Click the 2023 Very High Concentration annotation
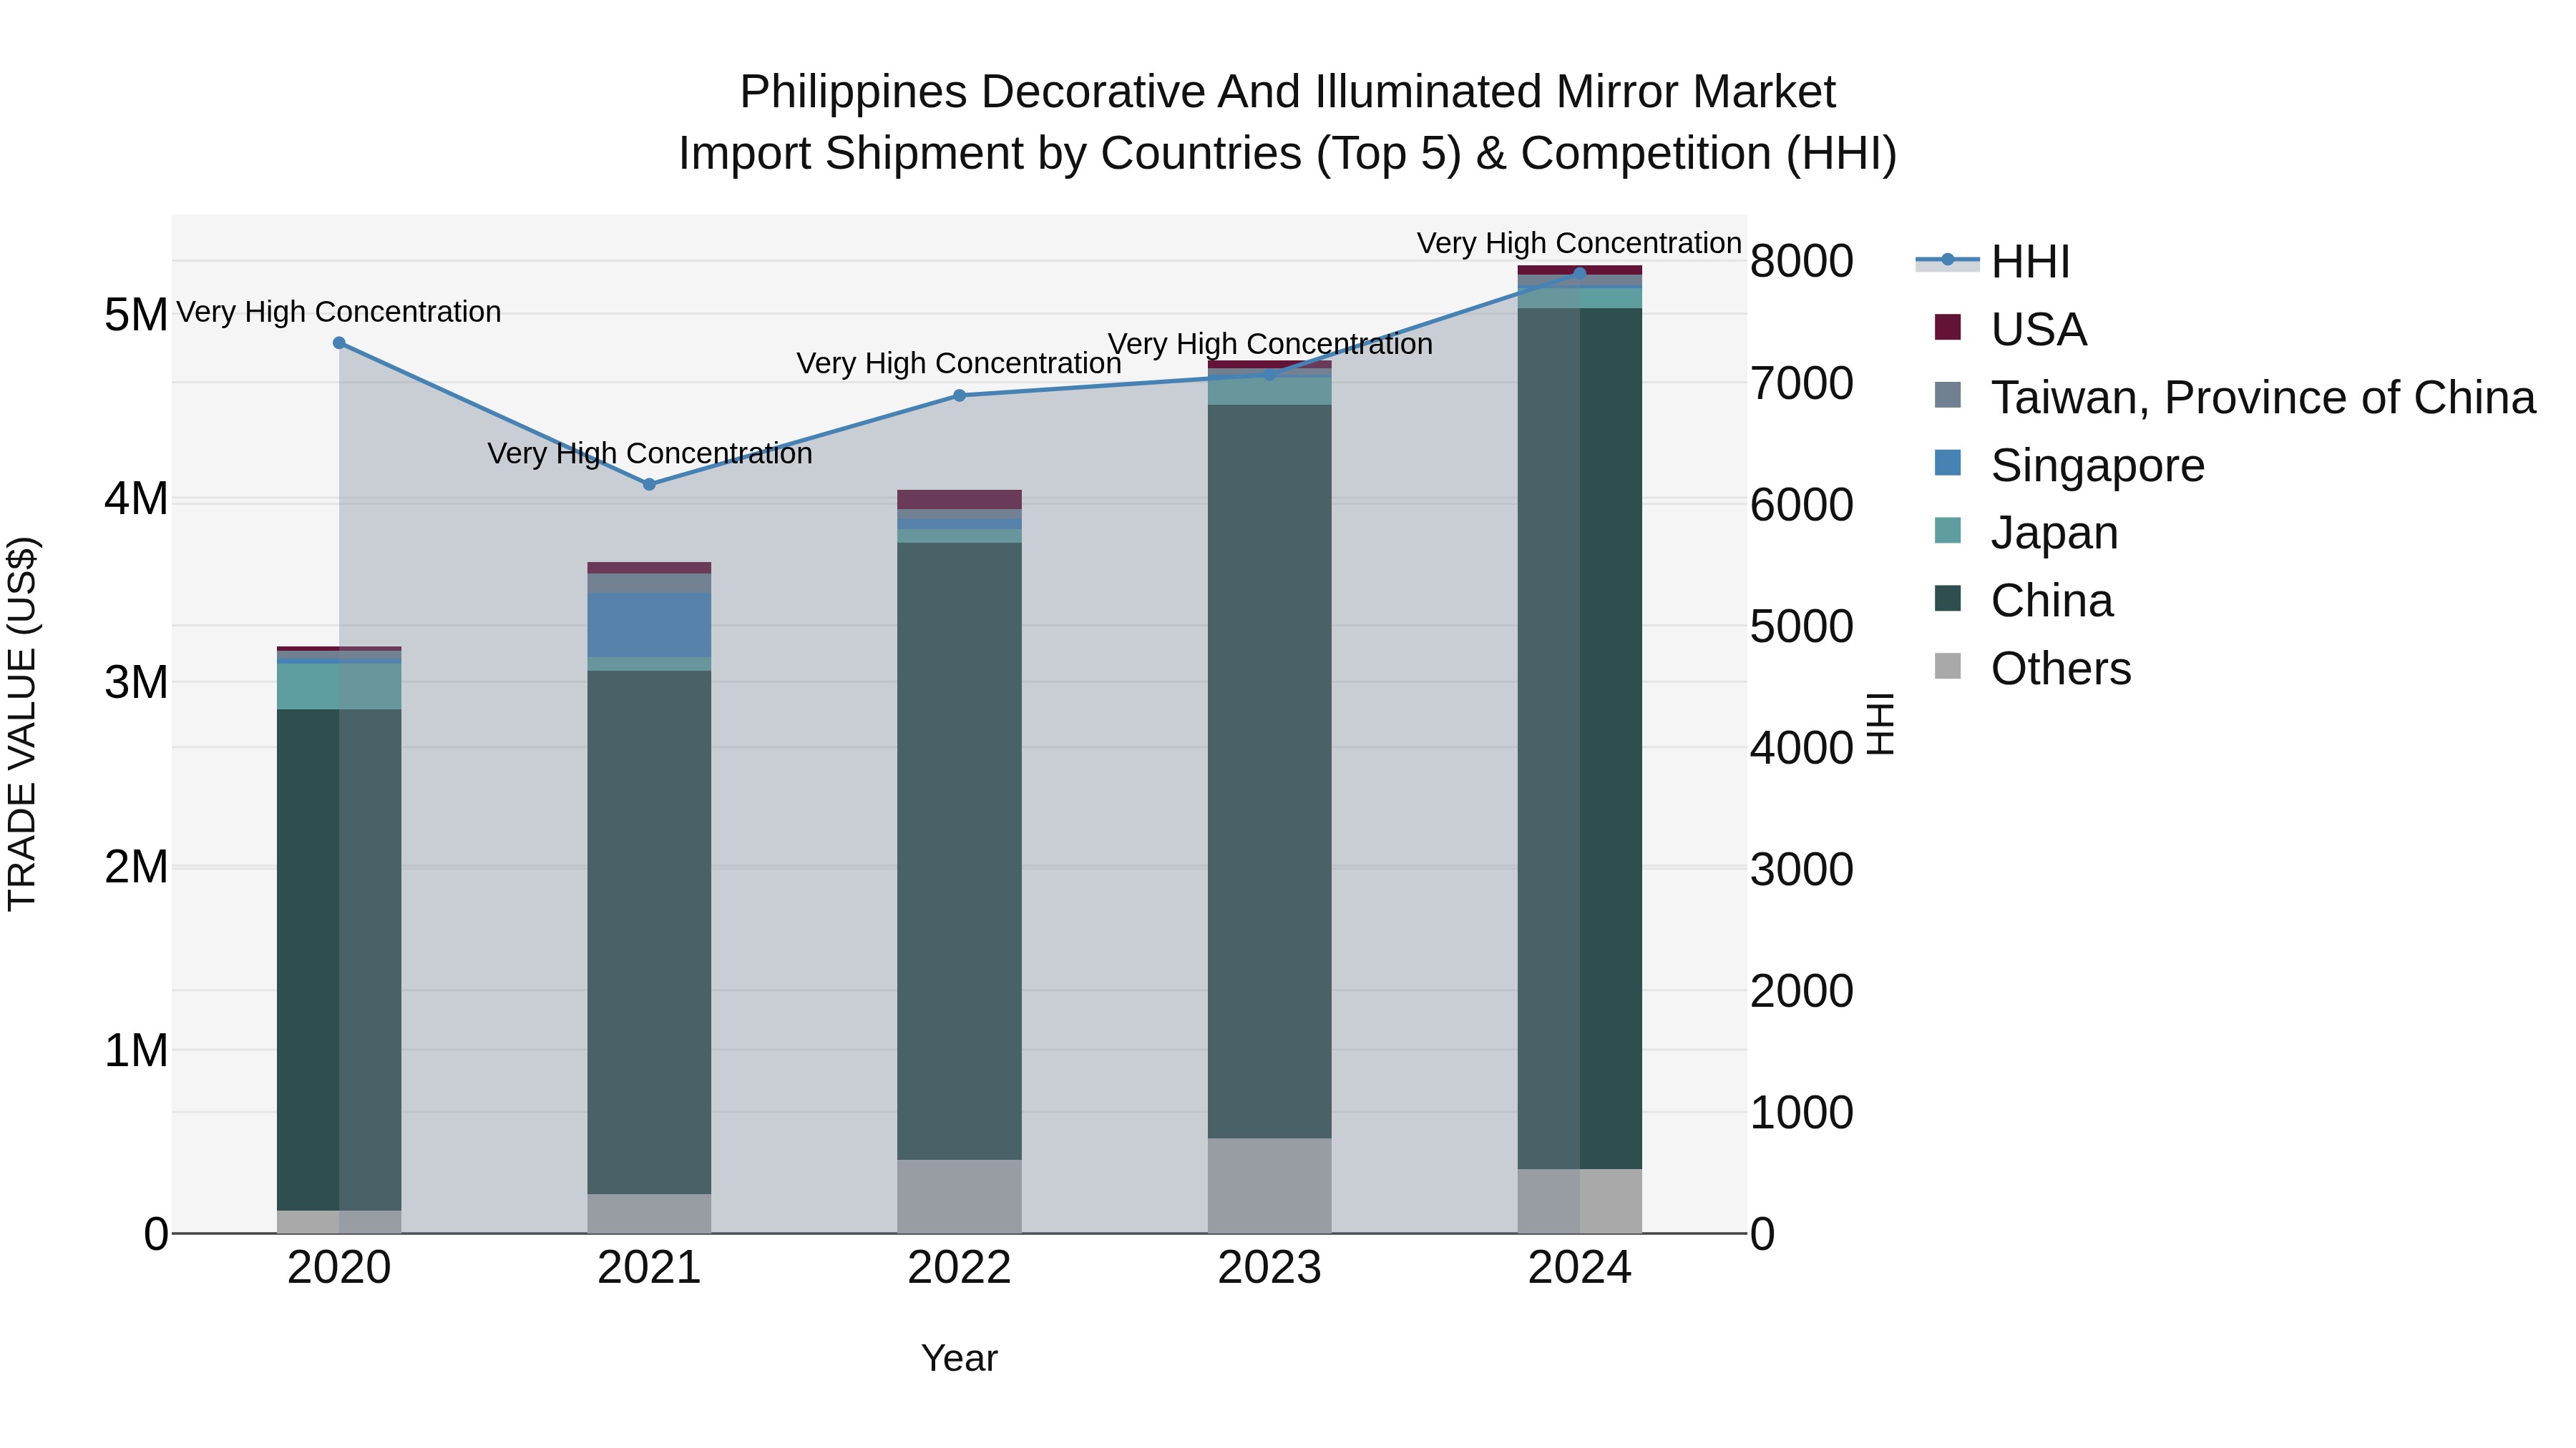 [1270, 344]
